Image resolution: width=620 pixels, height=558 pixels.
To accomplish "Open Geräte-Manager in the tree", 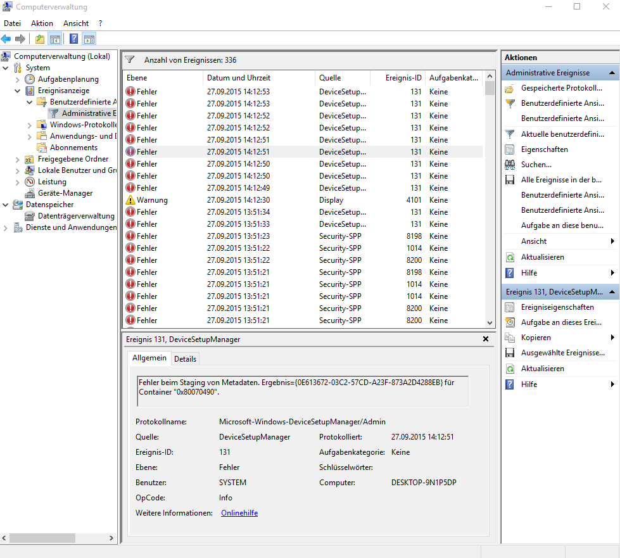I will click(x=65, y=193).
